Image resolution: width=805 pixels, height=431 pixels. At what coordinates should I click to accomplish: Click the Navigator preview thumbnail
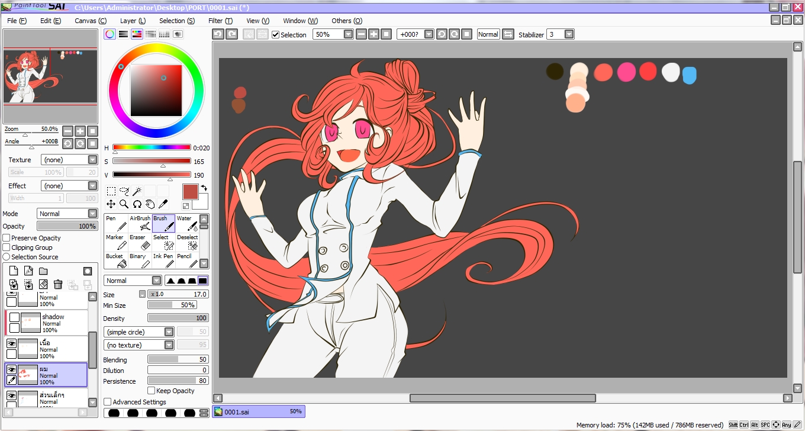pyautogui.click(x=50, y=76)
